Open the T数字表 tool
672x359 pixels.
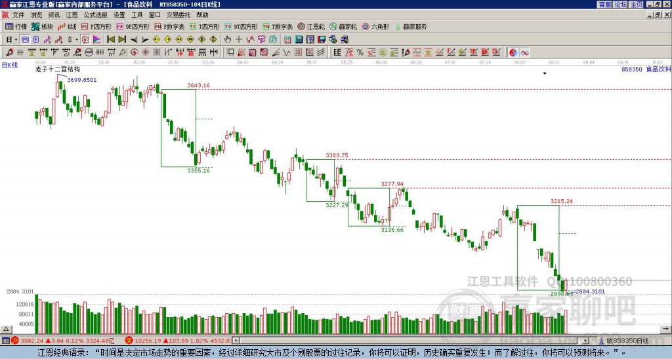coord(278,26)
